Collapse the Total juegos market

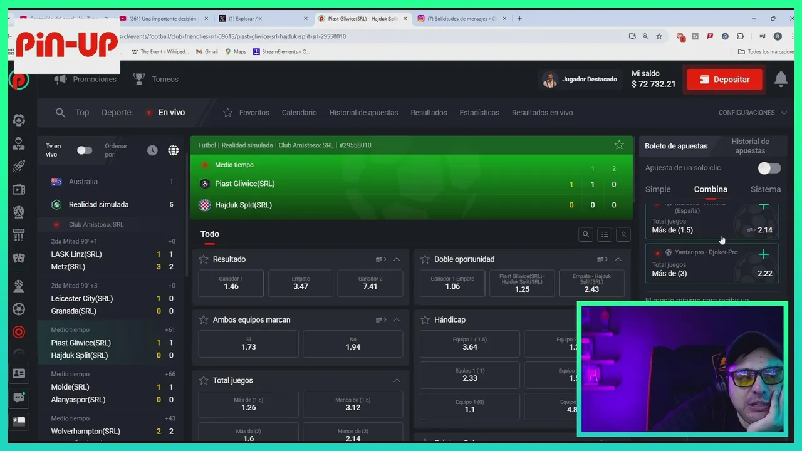pyautogui.click(x=397, y=380)
